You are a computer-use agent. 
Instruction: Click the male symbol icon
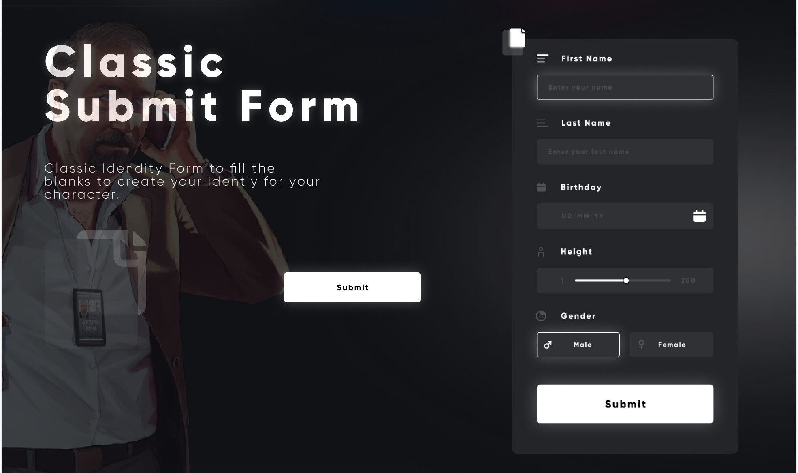click(x=548, y=345)
